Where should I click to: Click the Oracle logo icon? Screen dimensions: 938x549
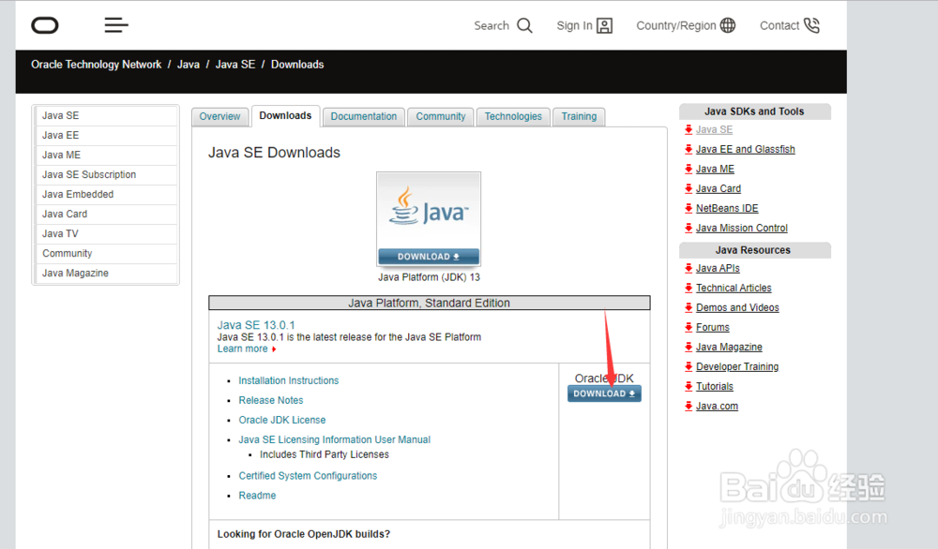(x=45, y=25)
